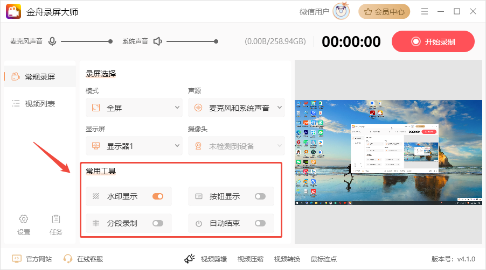
Task: Click the segment icon by 分段录制
Action: point(96,223)
